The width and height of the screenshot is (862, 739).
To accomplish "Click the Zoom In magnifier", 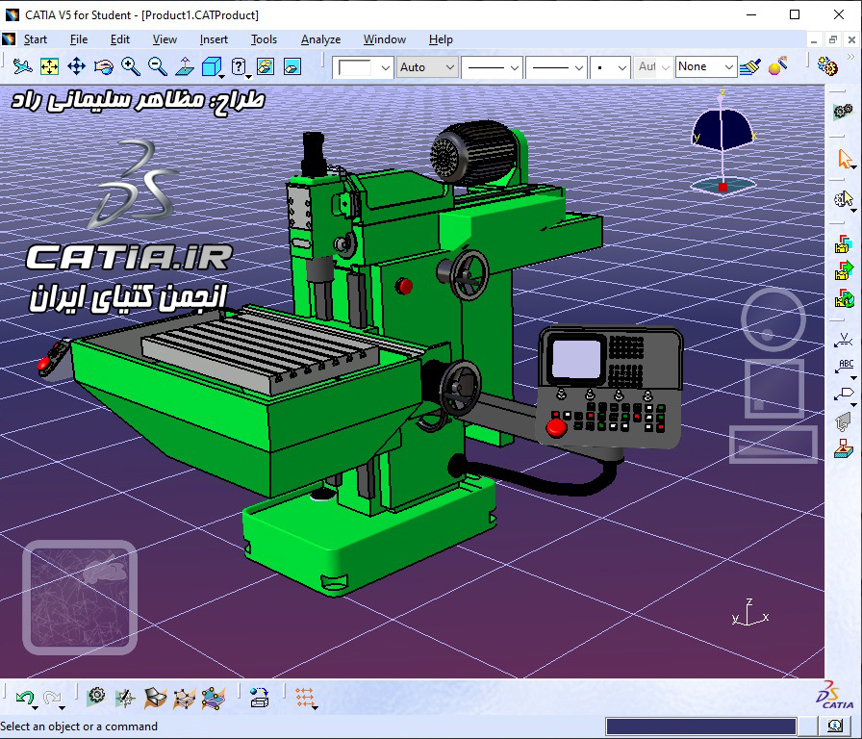I will pos(130,67).
